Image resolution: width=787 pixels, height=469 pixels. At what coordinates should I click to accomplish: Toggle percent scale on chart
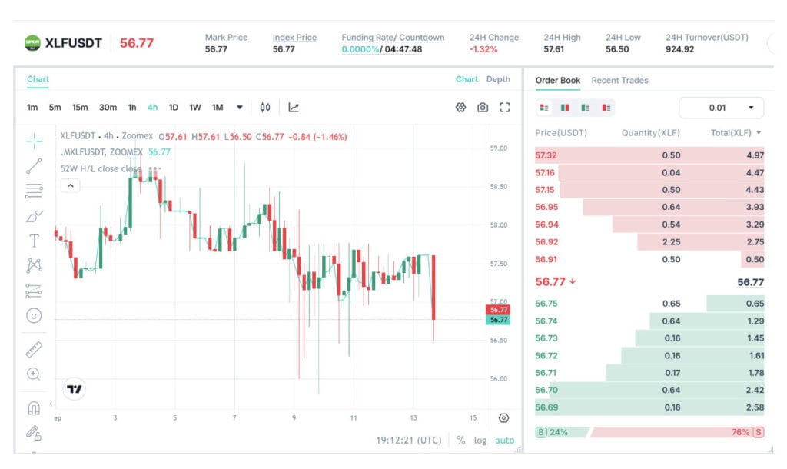pos(461,441)
